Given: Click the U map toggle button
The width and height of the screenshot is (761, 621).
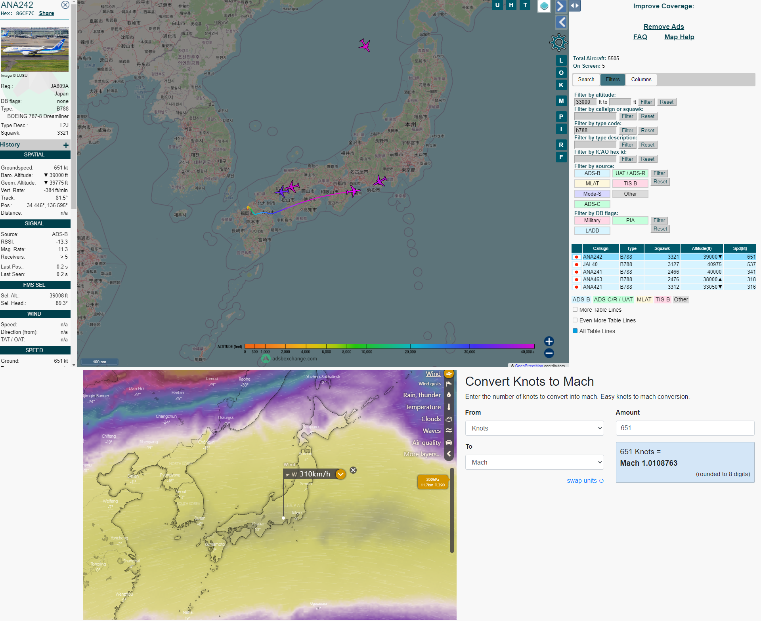Looking at the screenshot, I should pos(497,5).
